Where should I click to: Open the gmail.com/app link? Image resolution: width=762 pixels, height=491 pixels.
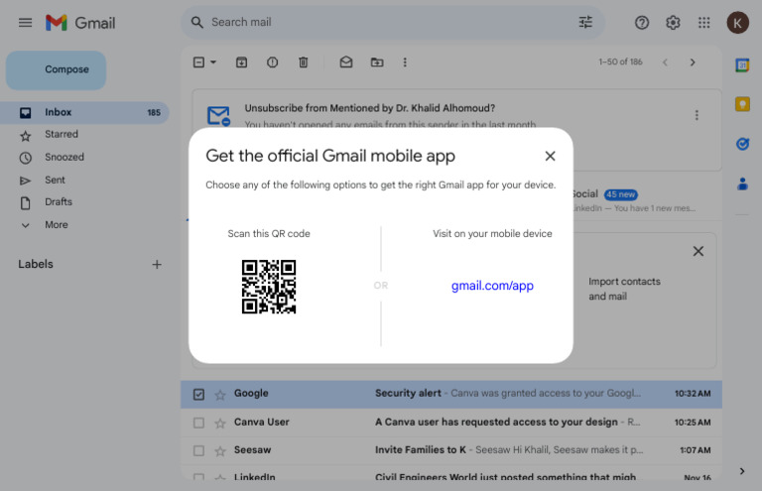click(492, 286)
